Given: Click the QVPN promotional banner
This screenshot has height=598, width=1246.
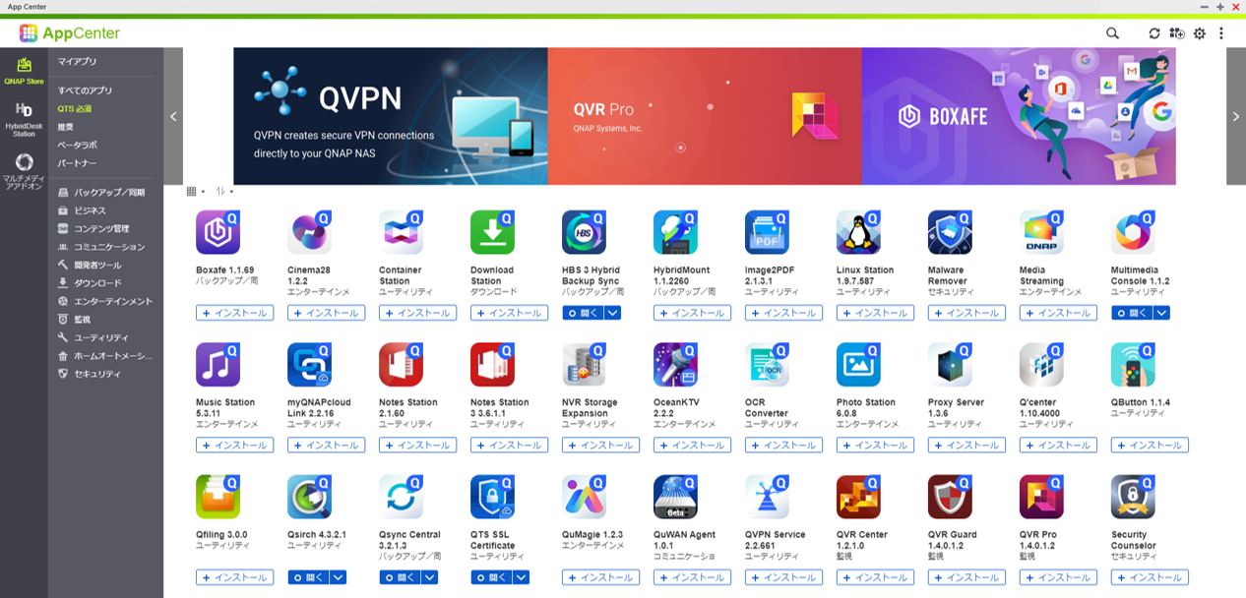Looking at the screenshot, I should click(x=390, y=116).
